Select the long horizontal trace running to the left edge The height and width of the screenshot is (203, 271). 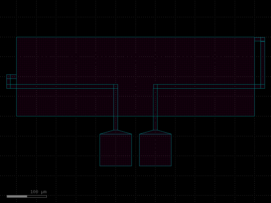click(x=62, y=87)
